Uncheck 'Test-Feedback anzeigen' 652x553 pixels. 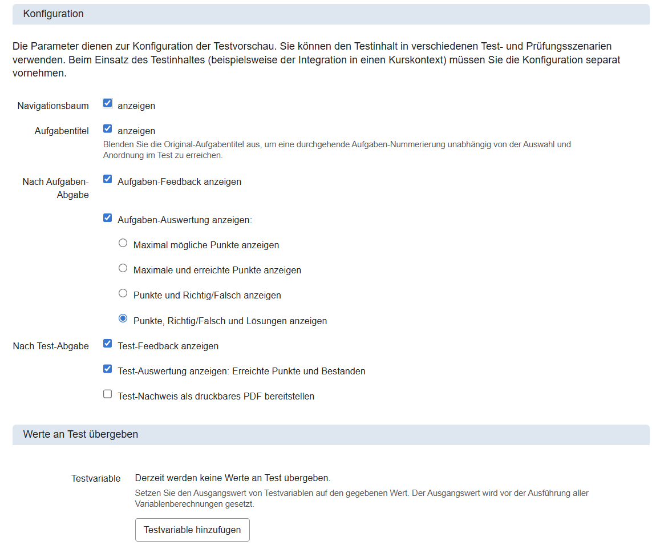coord(107,344)
